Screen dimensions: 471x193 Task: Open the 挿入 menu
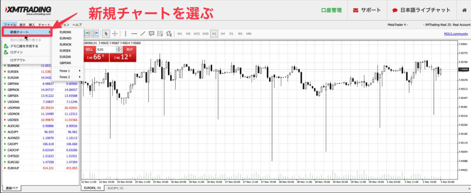pyautogui.click(x=32, y=25)
